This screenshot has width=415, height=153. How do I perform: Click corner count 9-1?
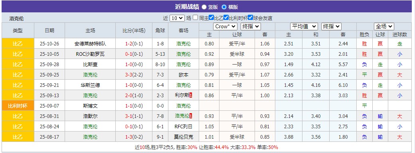[160, 137]
